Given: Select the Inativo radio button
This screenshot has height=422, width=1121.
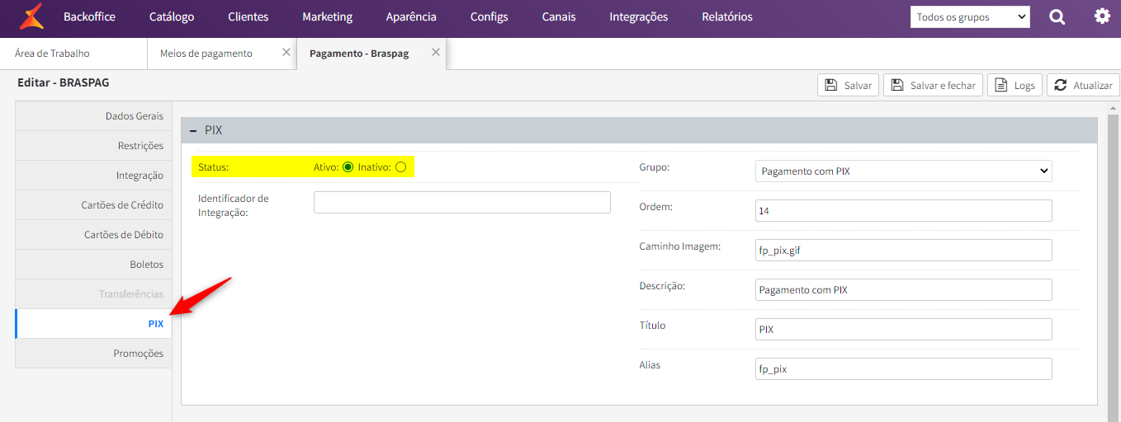Looking at the screenshot, I should pyautogui.click(x=400, y=166).
